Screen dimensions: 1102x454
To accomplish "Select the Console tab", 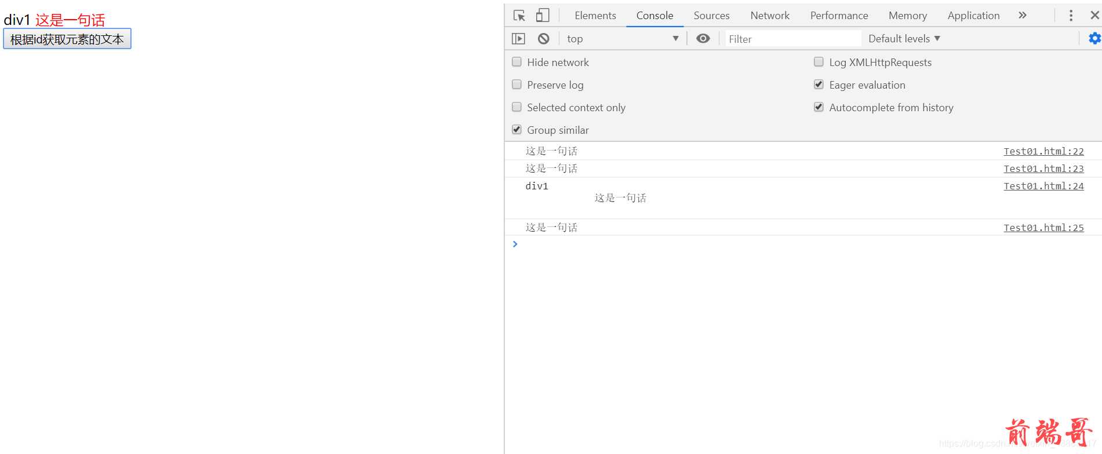I will coord(654,16).
